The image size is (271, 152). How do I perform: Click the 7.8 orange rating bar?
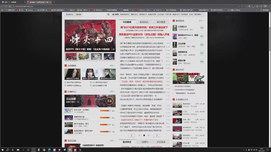pos(105,132)
